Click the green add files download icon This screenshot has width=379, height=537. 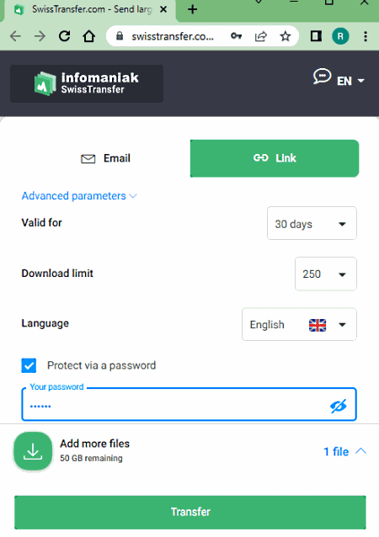[33, 450]
